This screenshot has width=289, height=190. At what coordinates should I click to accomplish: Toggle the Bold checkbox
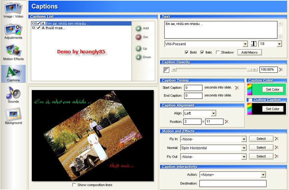(x=186, y=52)
